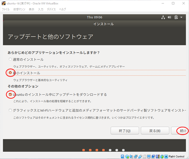
Task: Click the Ubuntu volume icon in the top panel
Action: tap(169, 17)
